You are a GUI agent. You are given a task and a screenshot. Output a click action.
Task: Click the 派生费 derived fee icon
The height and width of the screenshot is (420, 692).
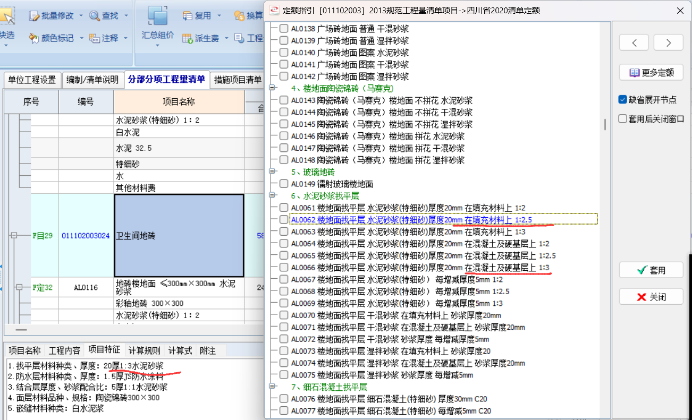coord(188,38)
